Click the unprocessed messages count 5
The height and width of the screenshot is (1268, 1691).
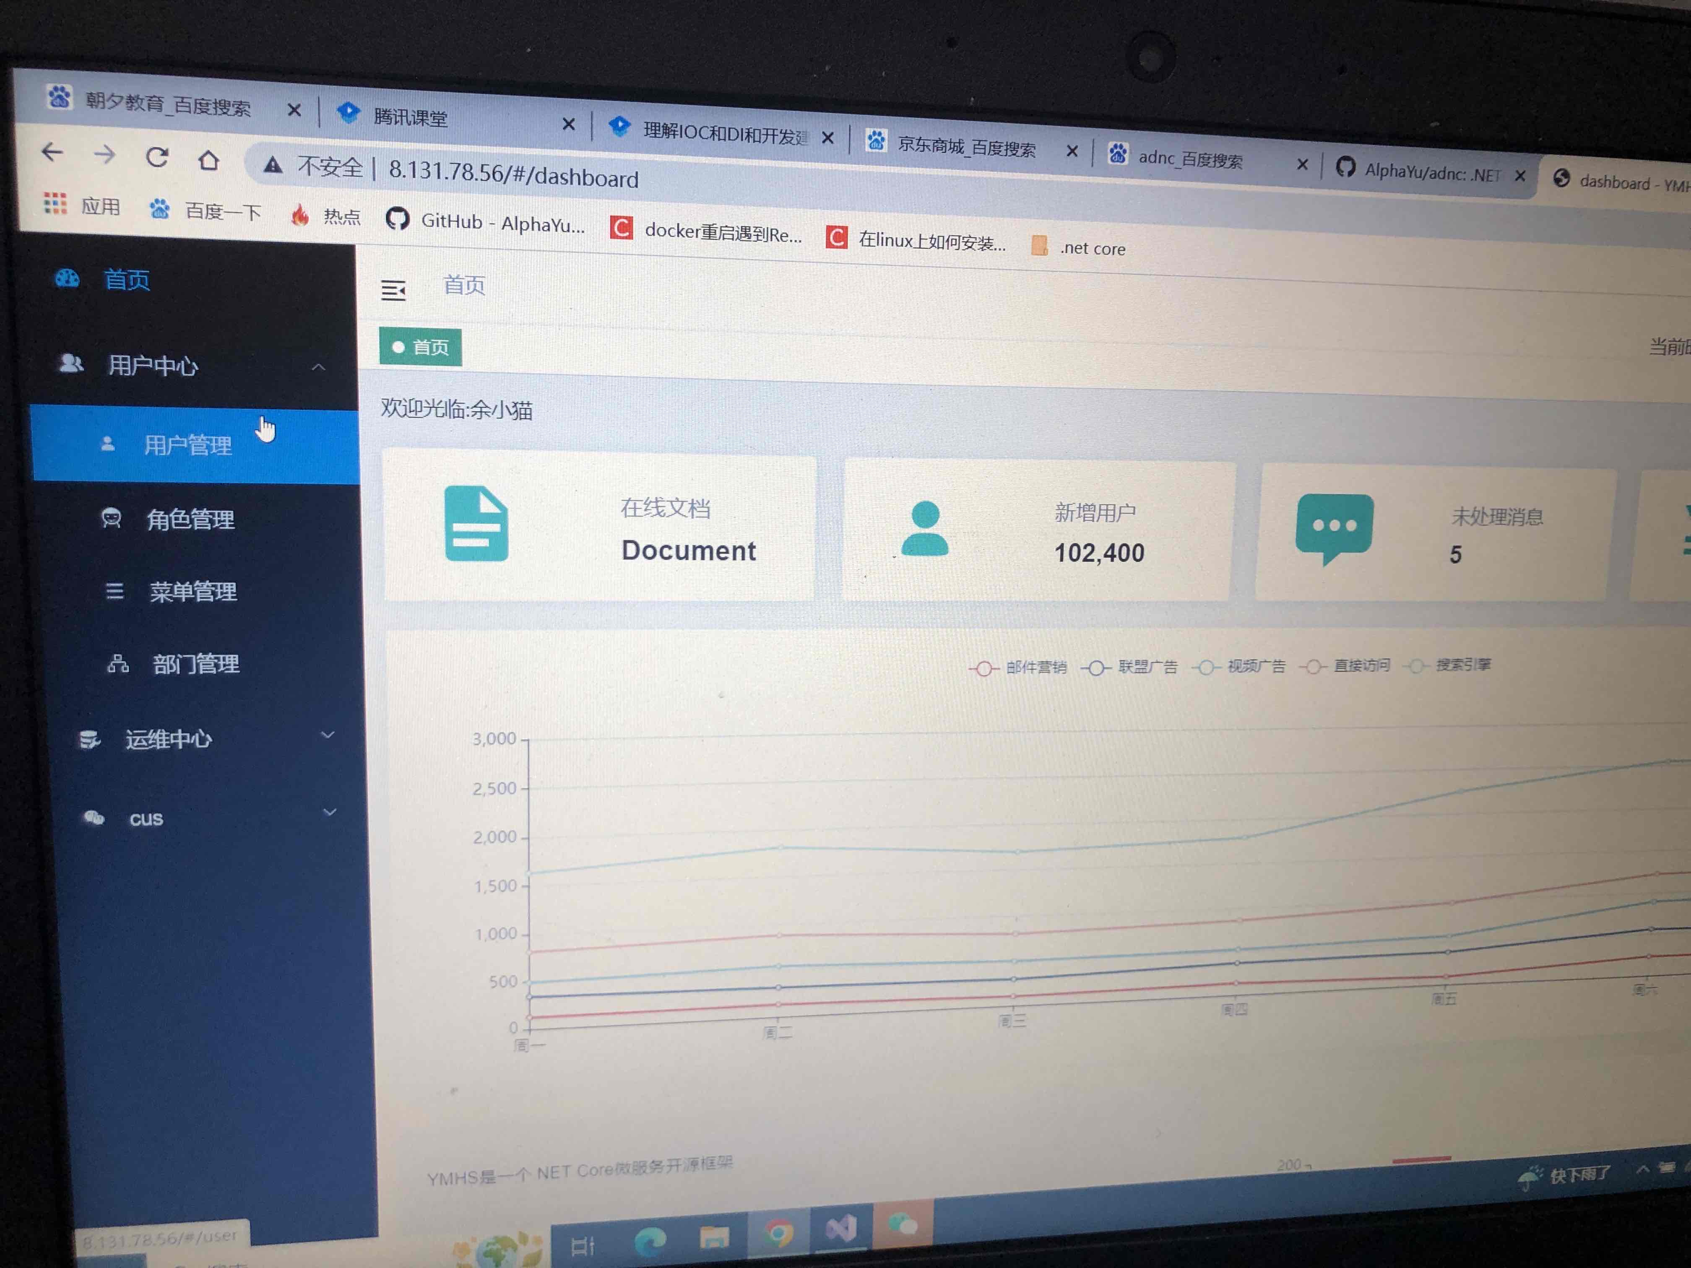point(1456,554)
